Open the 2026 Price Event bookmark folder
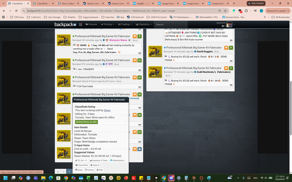Screen dimensions: 292x182 (156, 17)
